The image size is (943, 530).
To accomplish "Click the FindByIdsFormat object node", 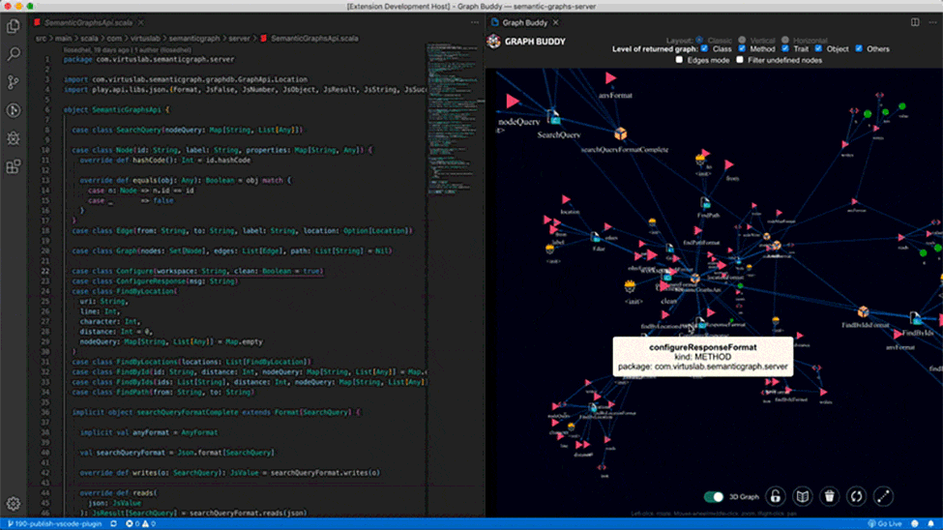I will tap(863, 311).
